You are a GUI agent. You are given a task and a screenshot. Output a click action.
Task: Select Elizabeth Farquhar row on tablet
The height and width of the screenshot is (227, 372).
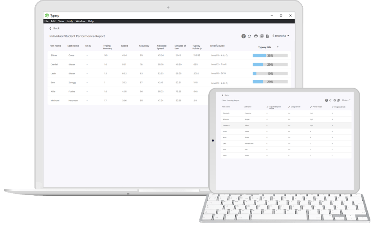(286, 113)
